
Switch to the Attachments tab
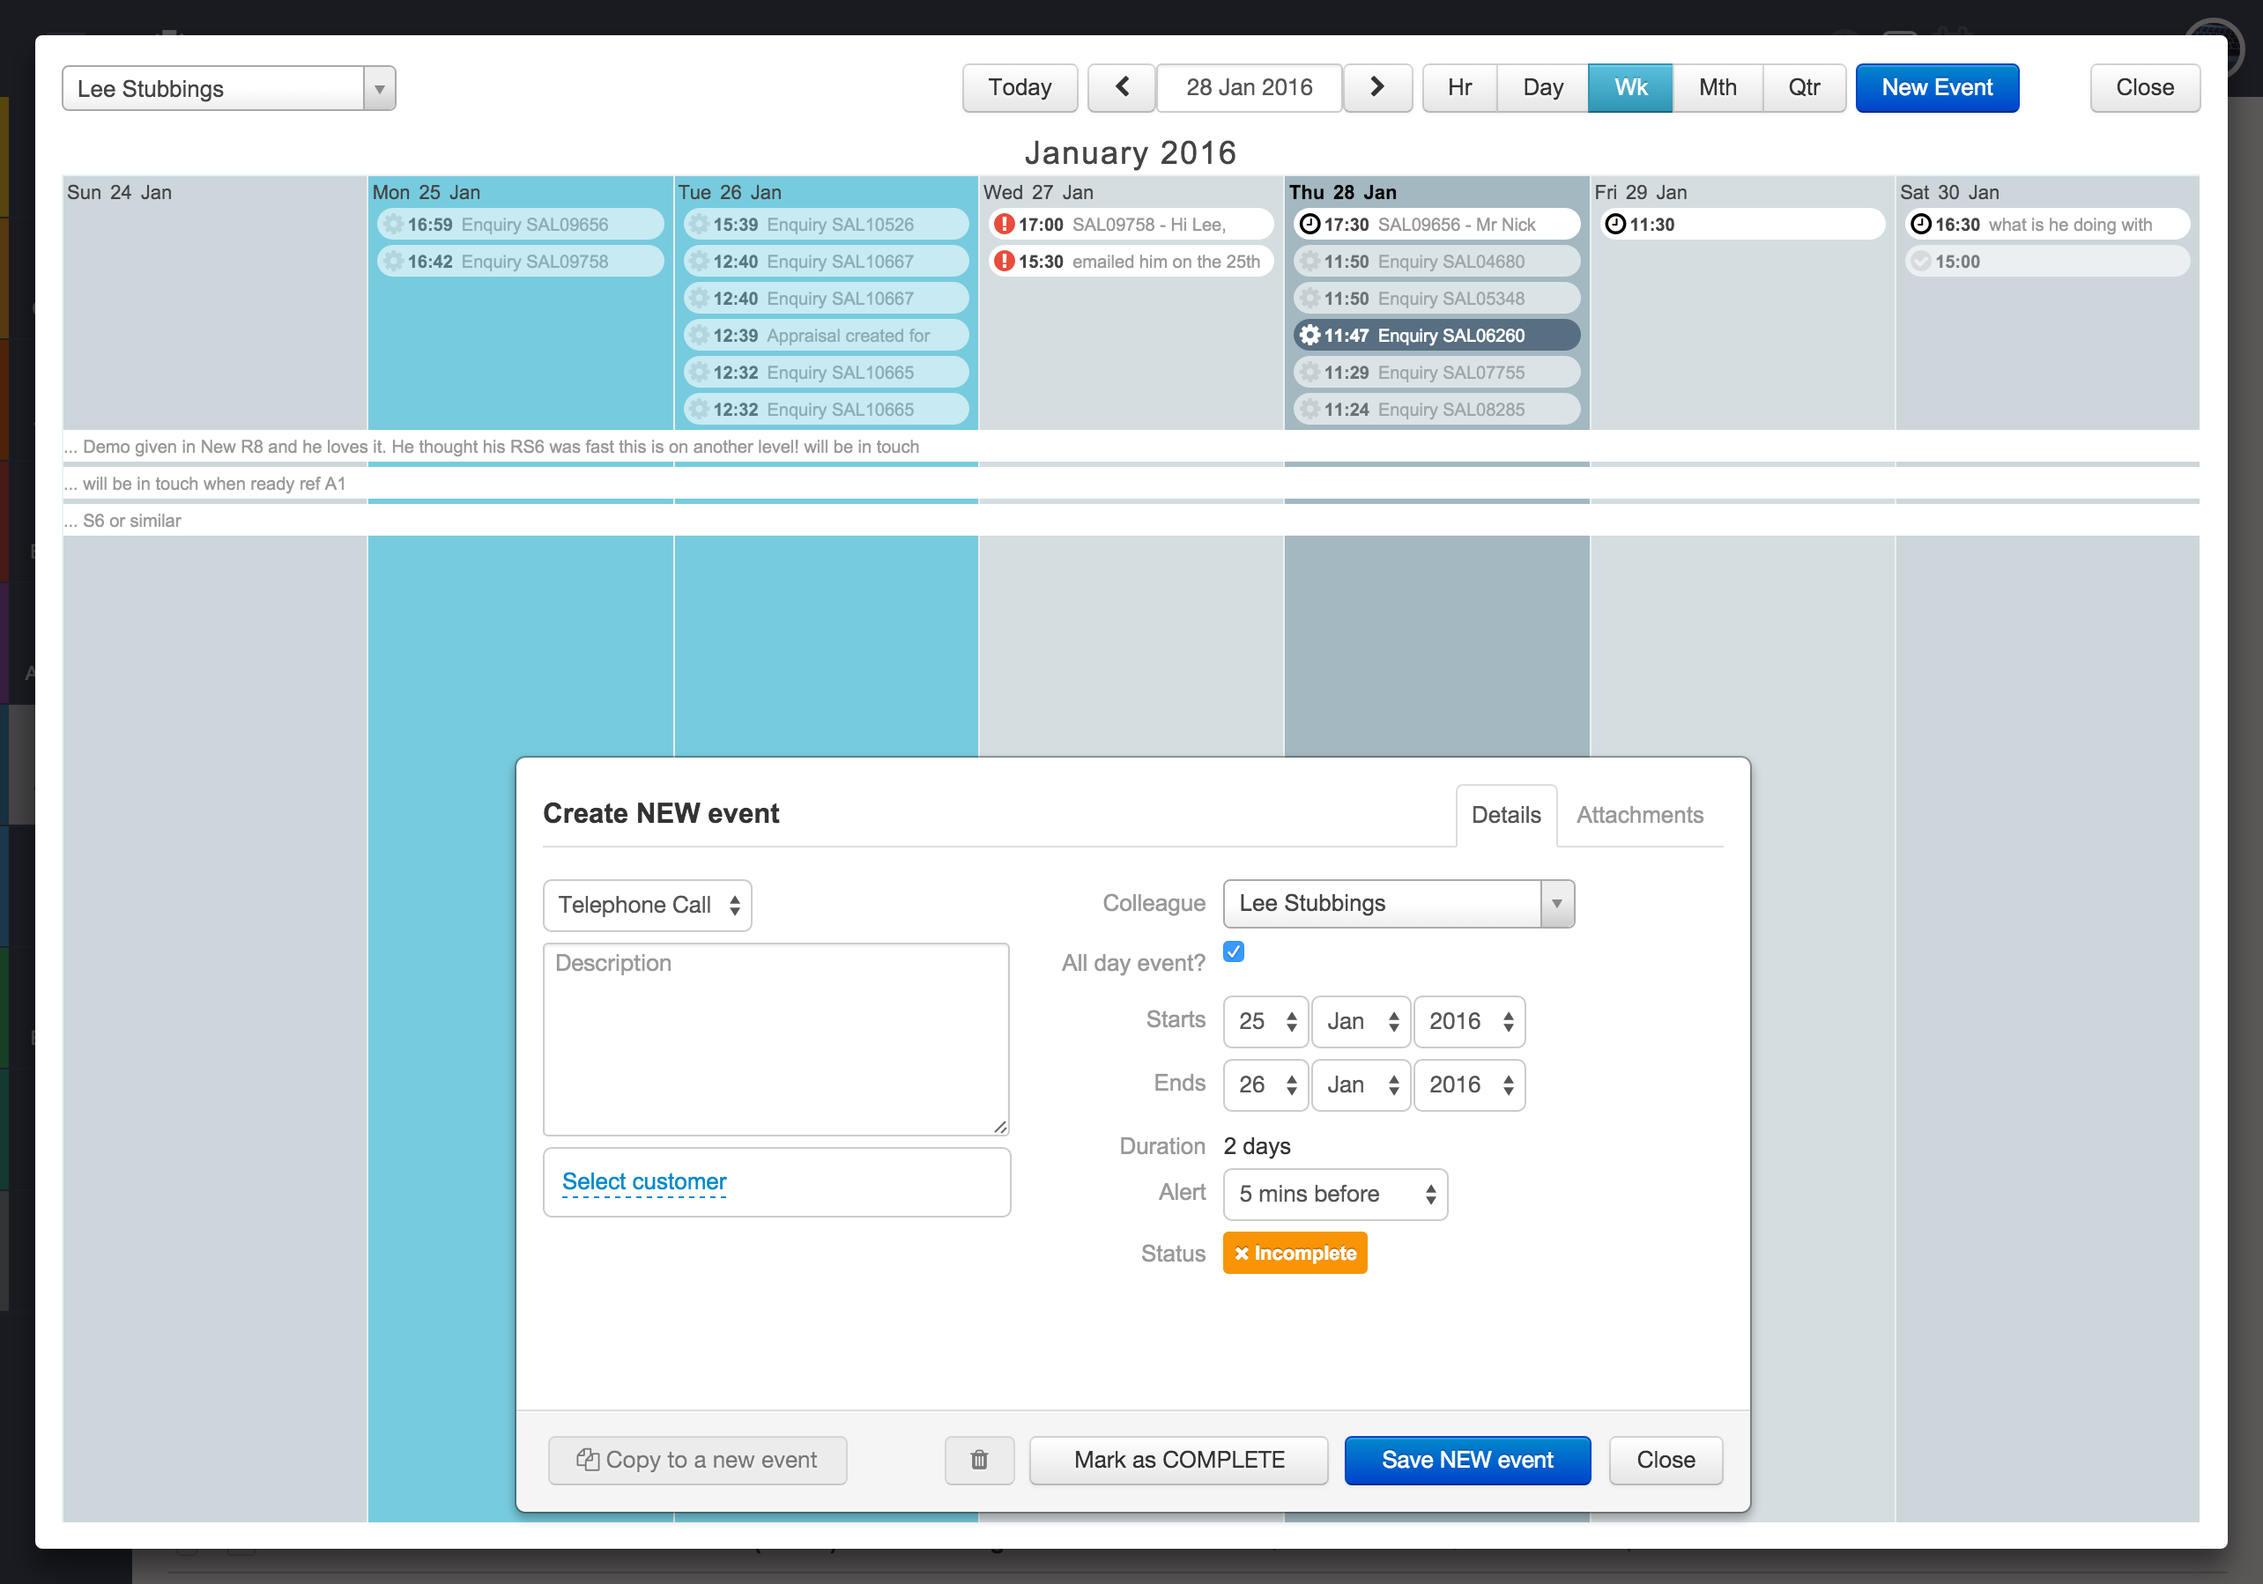point(1638,815)
